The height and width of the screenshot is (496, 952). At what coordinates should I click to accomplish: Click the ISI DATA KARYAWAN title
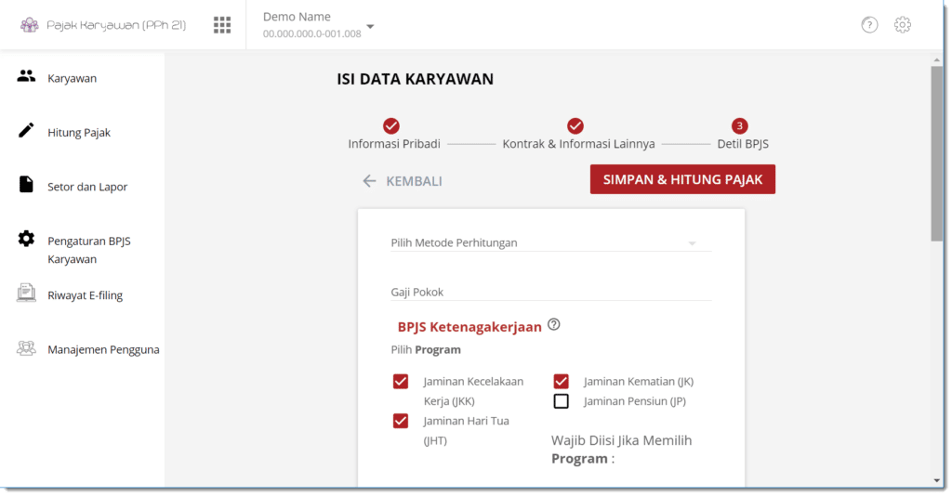coord(416,79)
